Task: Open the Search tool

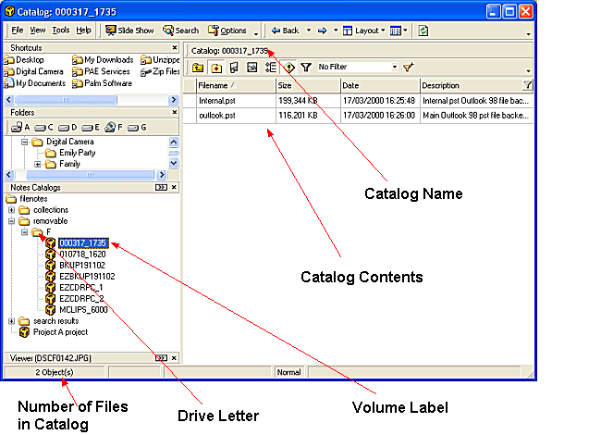Action: tap(181, 31)
